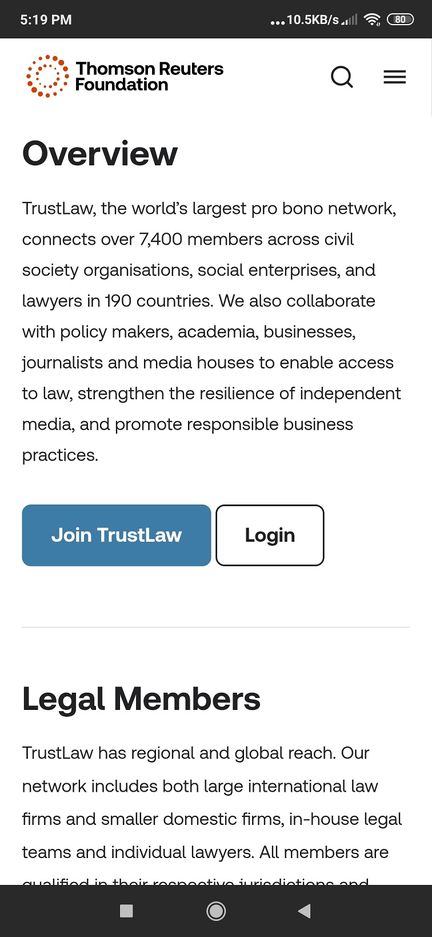Image resolution: width=432 pixels, height=937 pixels.
Task: Tap the Wi-Fi status icon
Action: click(372, 19)
